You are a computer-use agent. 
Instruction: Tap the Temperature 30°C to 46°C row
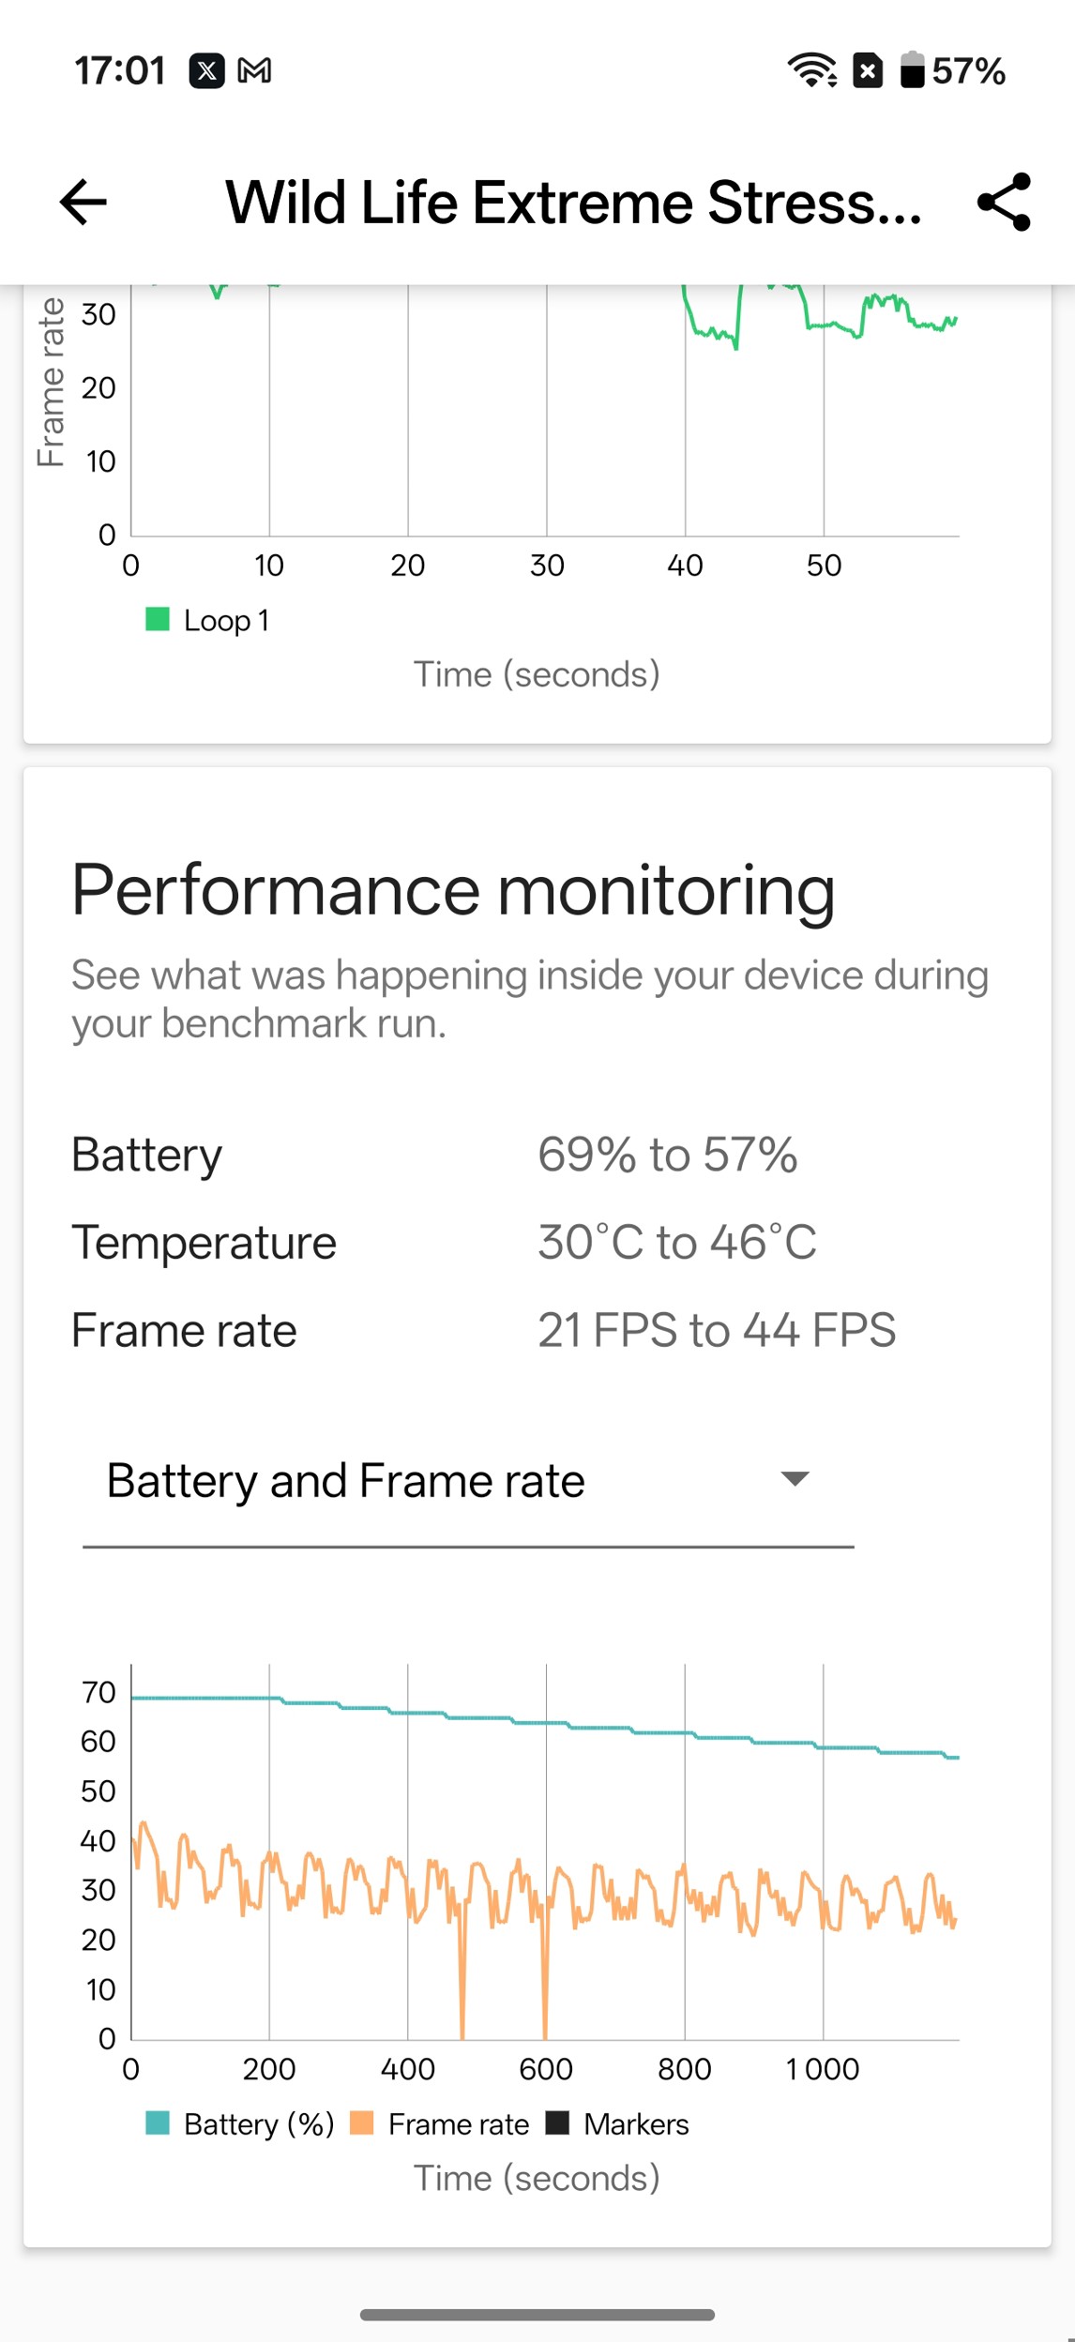pos(537,1243)
